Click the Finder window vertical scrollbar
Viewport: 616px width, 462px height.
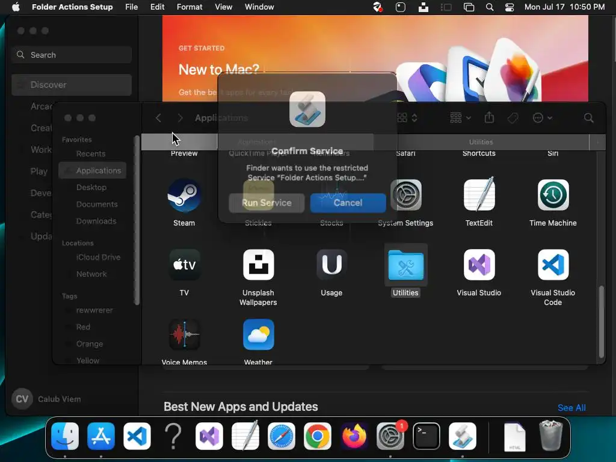tap(602, 321)
